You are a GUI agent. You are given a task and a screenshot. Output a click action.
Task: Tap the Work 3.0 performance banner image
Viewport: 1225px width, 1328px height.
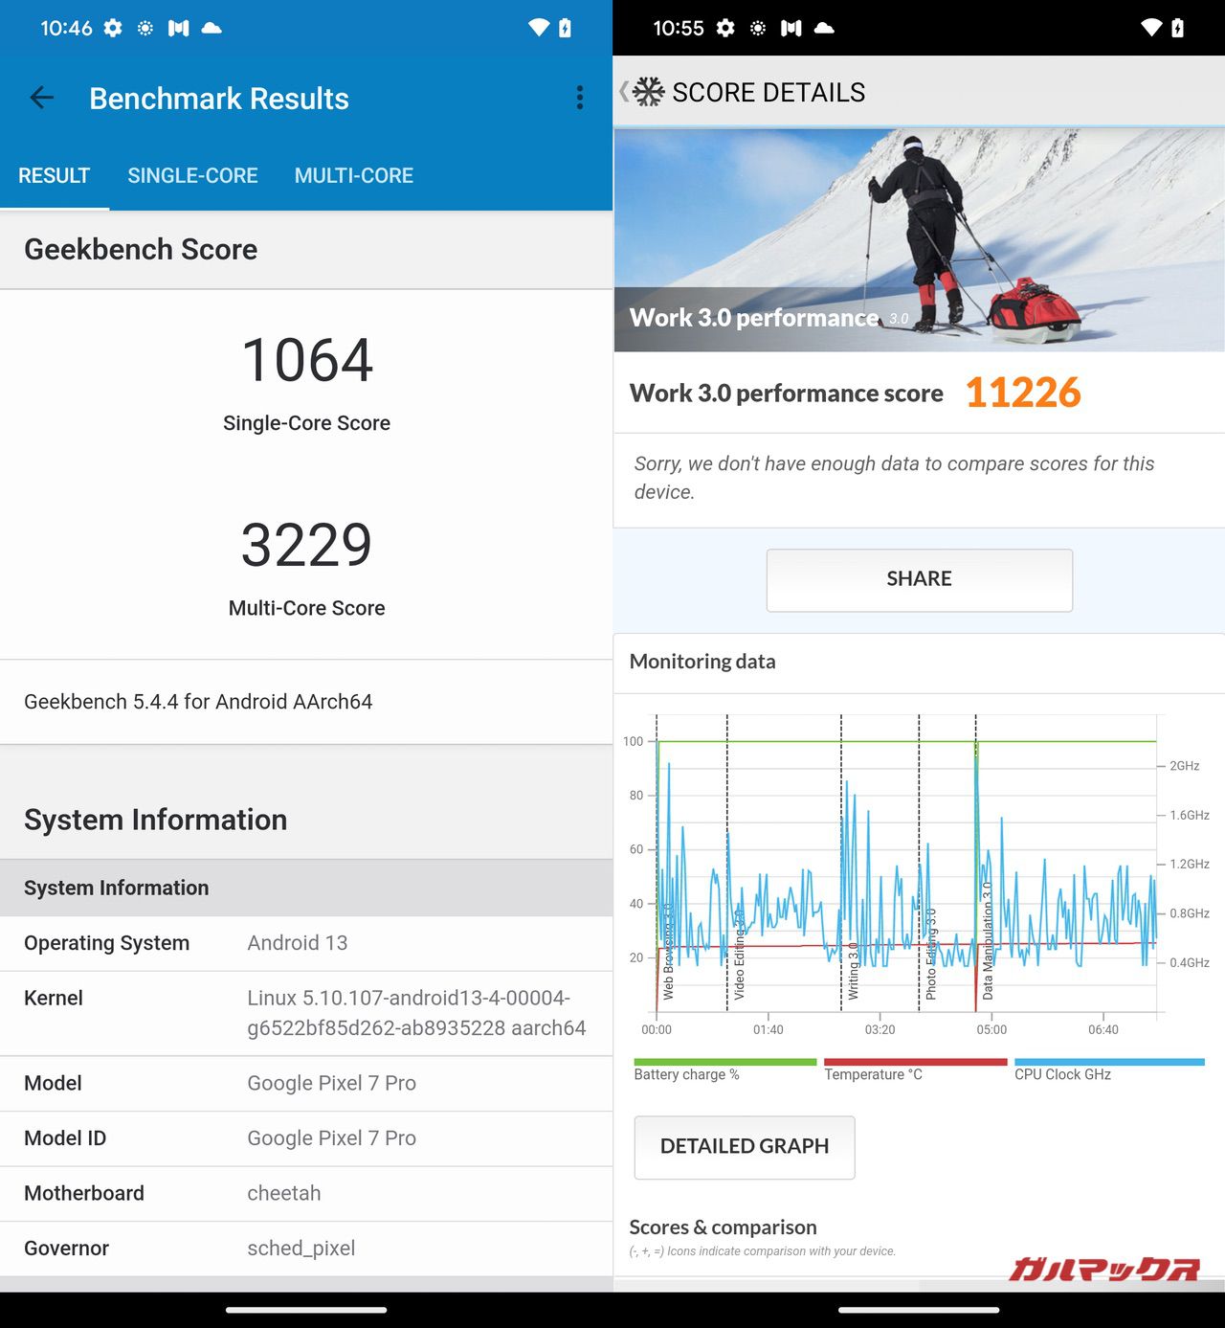[x=919, y=239]
